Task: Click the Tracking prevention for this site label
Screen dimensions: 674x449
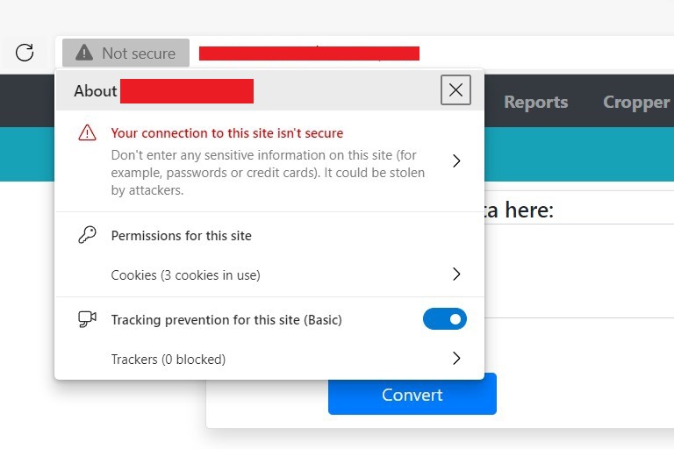Action: click(226, 320)
